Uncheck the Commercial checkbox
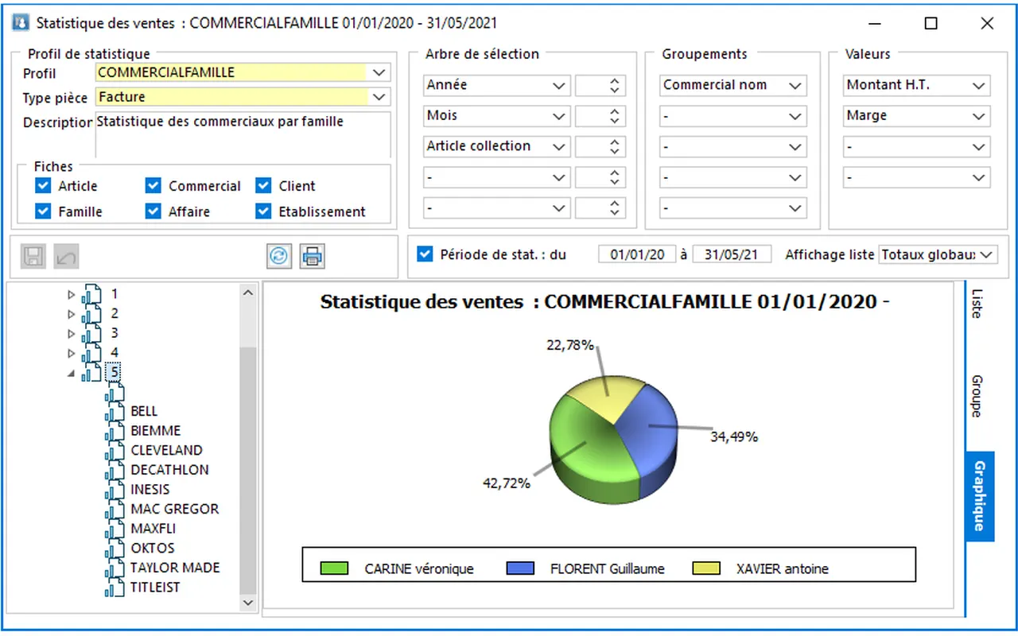Screen dimensions: 1018x636 click(x=153, y=186)
